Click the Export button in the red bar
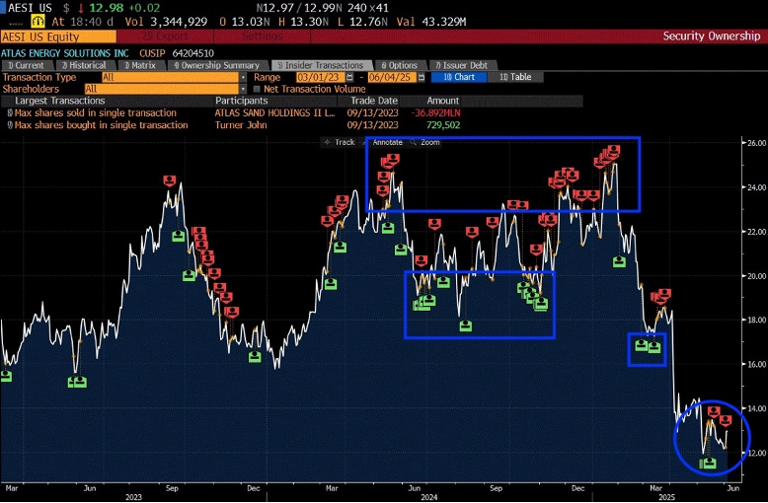This screenshot has height=503, width=768. [165, 36]
